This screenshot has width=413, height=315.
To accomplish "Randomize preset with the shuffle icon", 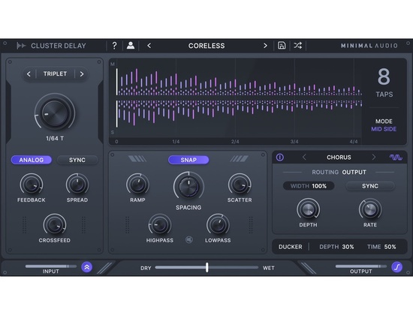I will 297,46.
